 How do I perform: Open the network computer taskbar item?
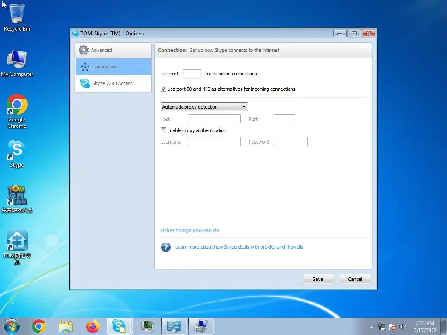click(x=201, y=326)
